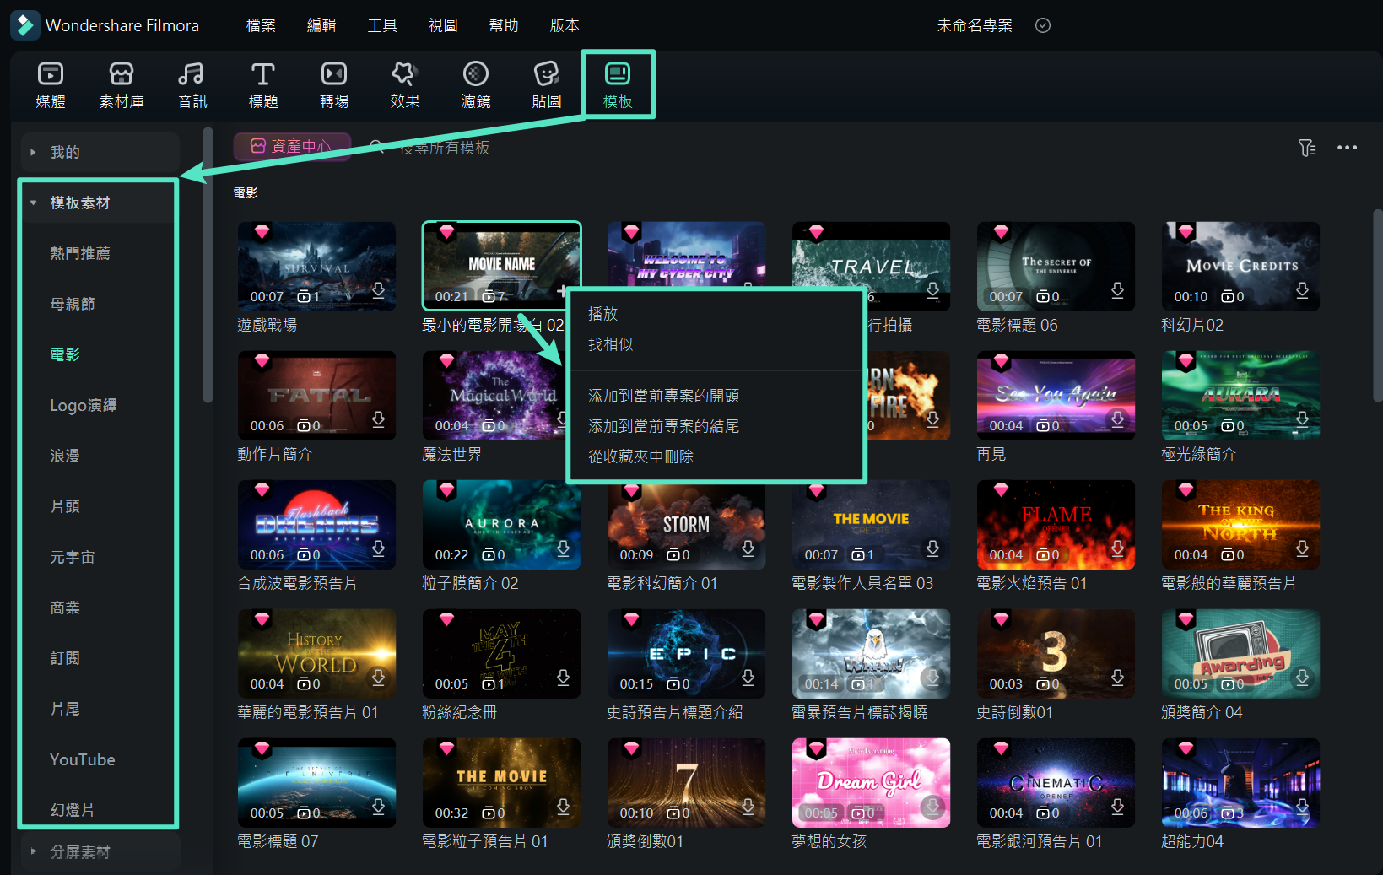Download the 科幻片02 template

[1302, 290]
